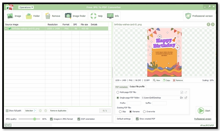Select Multi-page PDF file radio button
220x131 pixels.
[118, 92]
